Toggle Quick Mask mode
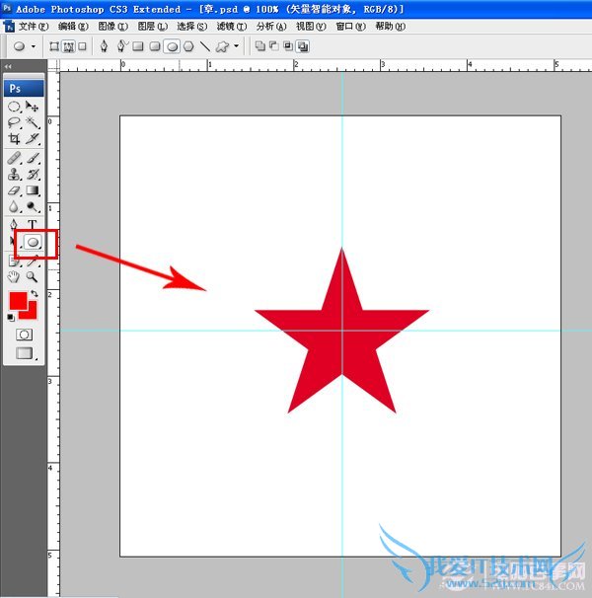 click(x=24, y=335)
